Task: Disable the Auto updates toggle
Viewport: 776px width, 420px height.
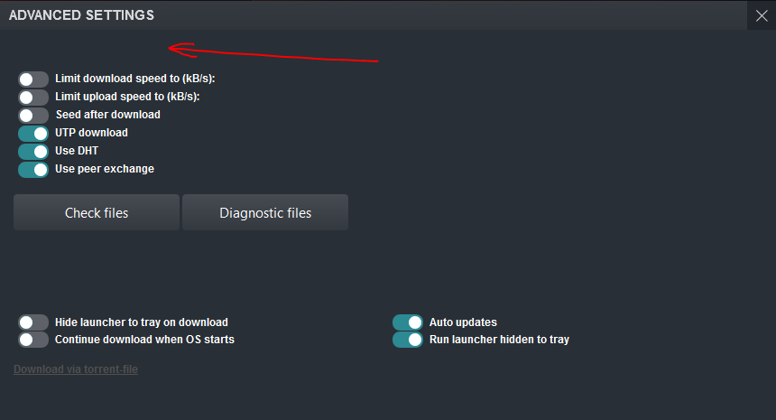Action: click(408, 322)
